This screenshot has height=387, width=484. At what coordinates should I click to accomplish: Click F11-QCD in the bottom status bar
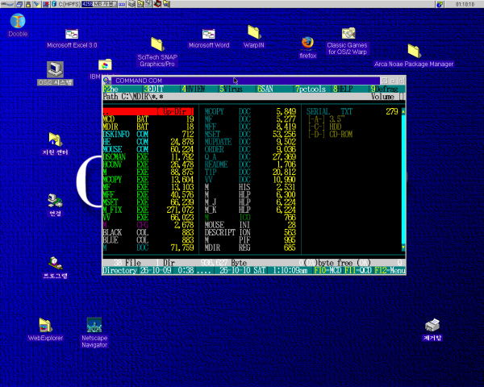click(358, 271)
